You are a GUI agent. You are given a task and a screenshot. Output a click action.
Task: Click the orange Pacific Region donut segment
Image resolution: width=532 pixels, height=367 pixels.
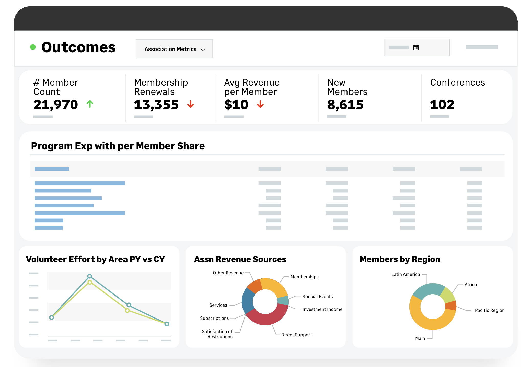[451, 306]
